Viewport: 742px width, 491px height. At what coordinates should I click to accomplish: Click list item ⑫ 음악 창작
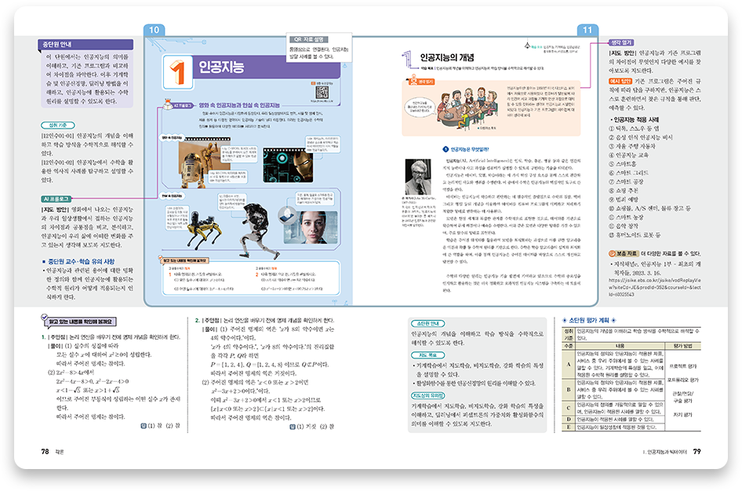[624, 226]
